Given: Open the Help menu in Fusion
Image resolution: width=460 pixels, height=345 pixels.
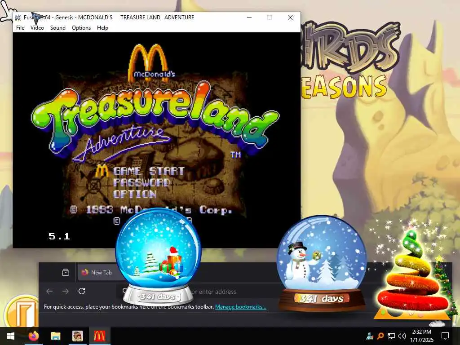Looking at the screenshot, I should click(102, 27).
